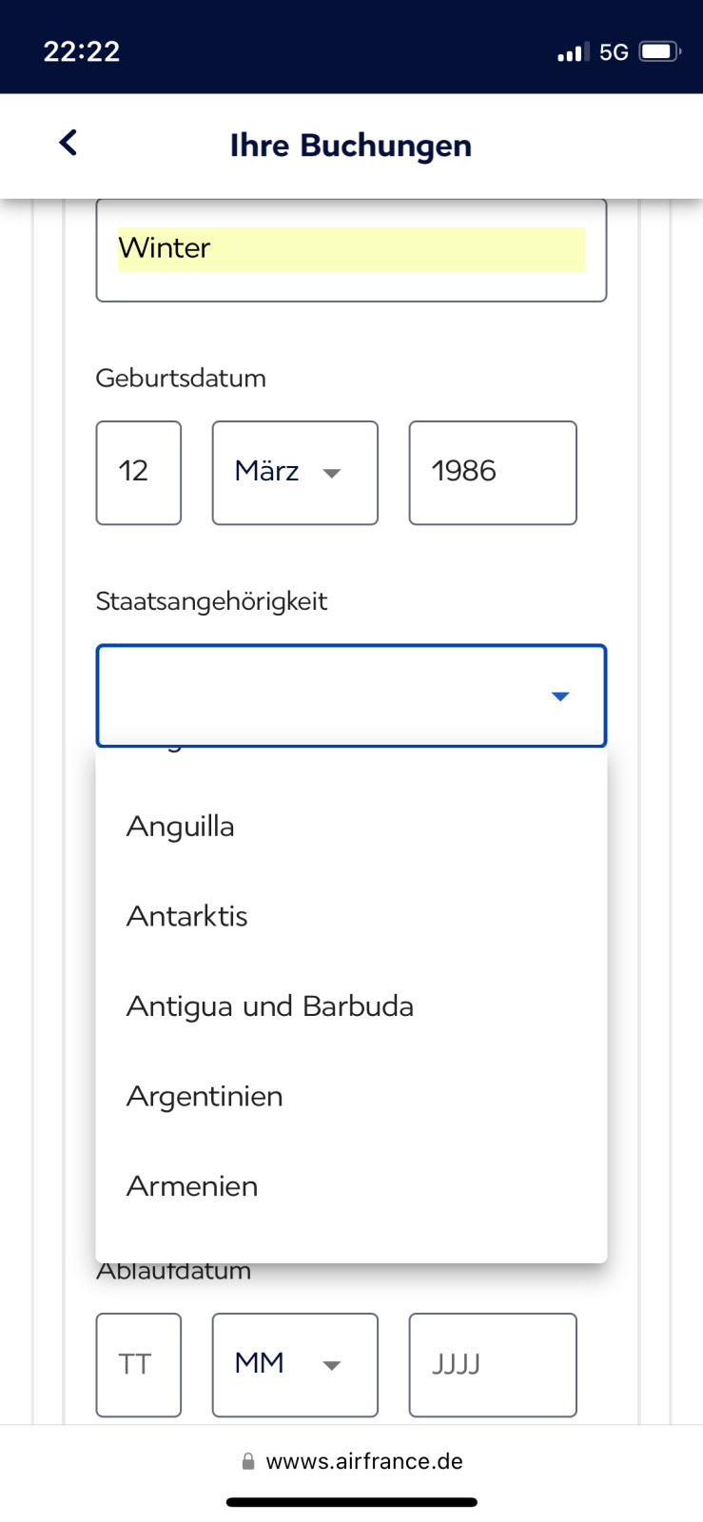Tap the lock icon beside the URL
Screen dimensions: 703x1522
[x=248, y=1461]
